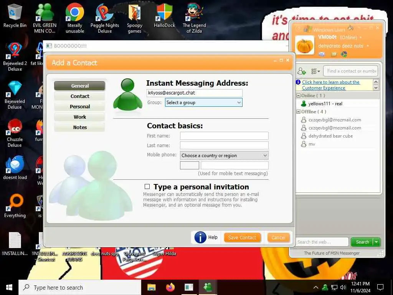Collapse the Online ( 1 ) group
This screenshot has width=393, height=295.
[x=299, y=95]
